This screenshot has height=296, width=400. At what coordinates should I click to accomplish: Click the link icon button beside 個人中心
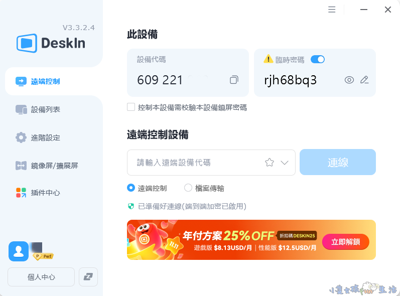coord(88,276)
